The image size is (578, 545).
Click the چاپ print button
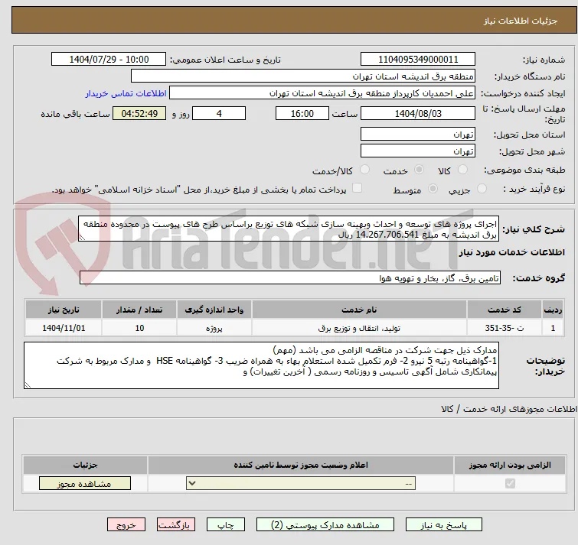click(x=226, y=525)
